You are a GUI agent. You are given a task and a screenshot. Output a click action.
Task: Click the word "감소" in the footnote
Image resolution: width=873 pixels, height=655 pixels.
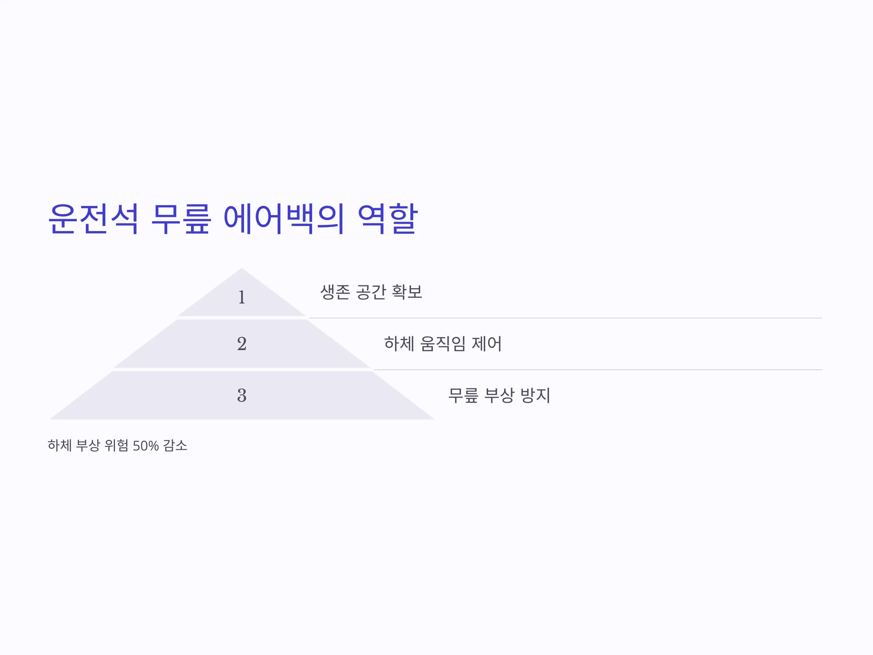coord(175,446)
